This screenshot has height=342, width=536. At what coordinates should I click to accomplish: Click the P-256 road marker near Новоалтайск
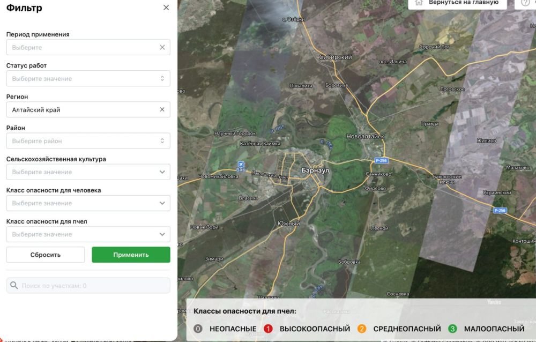pyautogui.click(x=381, y=160)
